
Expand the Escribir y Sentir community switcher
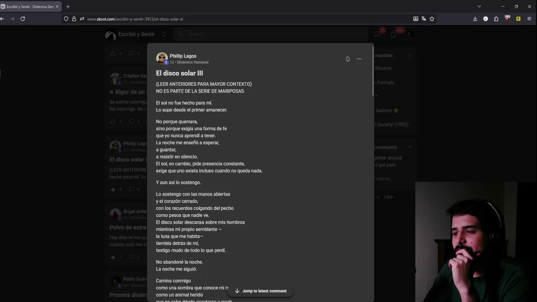pyautogui.click(x=164, y=34)
